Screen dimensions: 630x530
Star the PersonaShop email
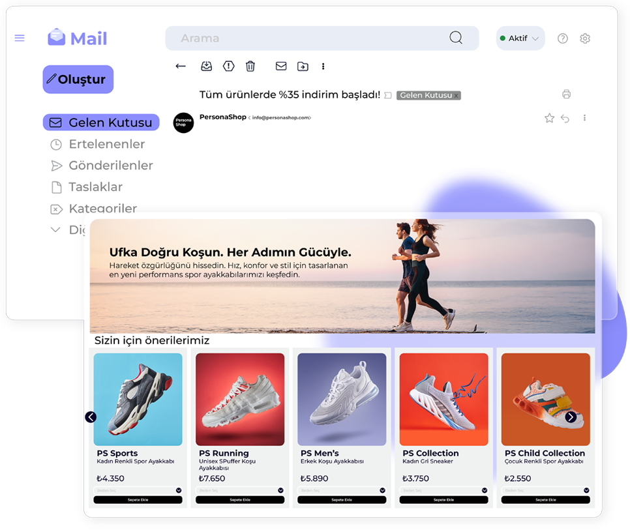[549, 118]
